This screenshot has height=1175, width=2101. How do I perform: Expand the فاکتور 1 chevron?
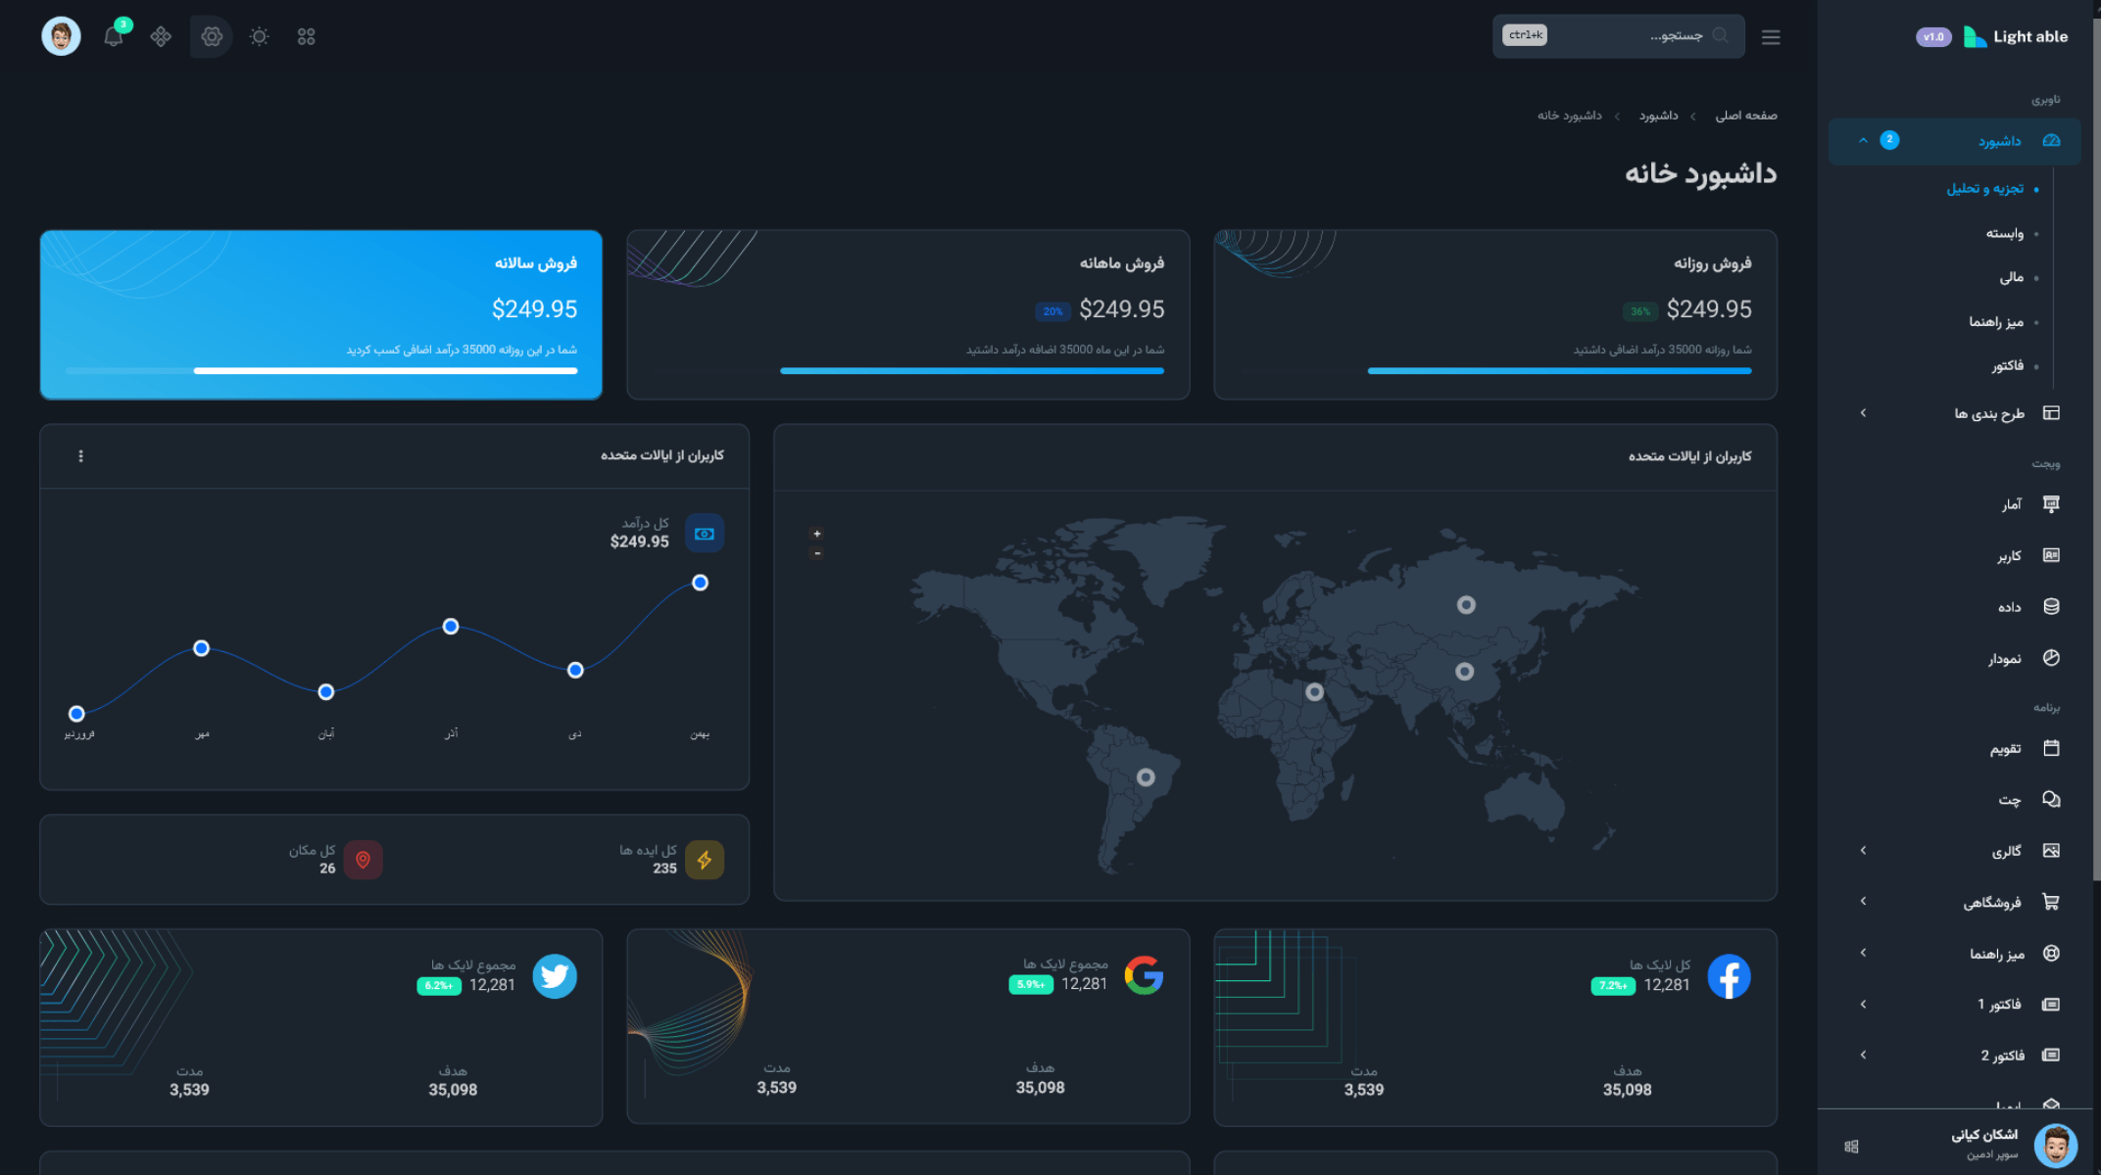[x=1863, y=1004]
